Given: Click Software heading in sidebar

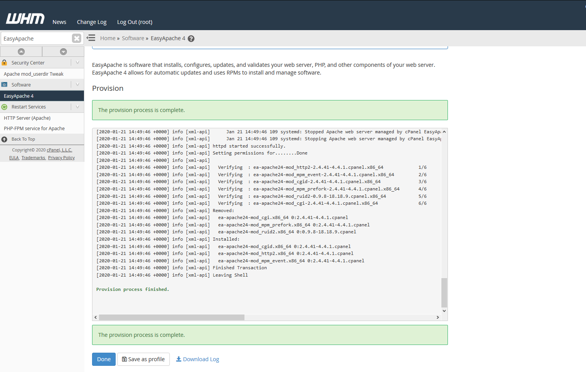Looking at the screenshot, I should coord(21,85).
